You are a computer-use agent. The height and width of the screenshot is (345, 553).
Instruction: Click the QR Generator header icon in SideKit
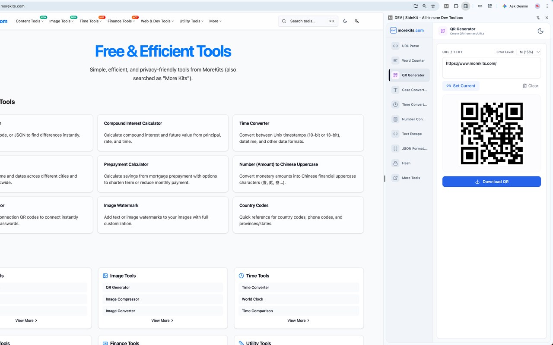443,31
